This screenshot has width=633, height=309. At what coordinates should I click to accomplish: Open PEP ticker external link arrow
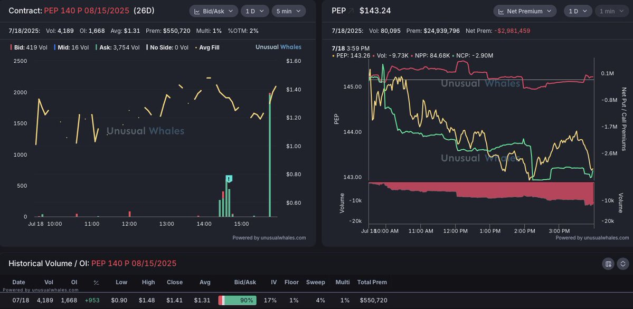tap(351, 11)
